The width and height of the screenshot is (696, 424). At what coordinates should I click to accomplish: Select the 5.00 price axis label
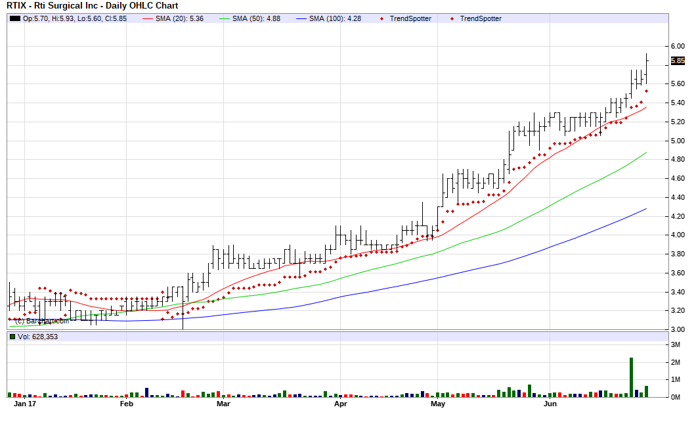click(x=678, y=141)
